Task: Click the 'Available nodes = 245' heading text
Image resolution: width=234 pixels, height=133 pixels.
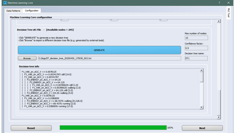Action: pyautogui.click(x=60, y=30)
